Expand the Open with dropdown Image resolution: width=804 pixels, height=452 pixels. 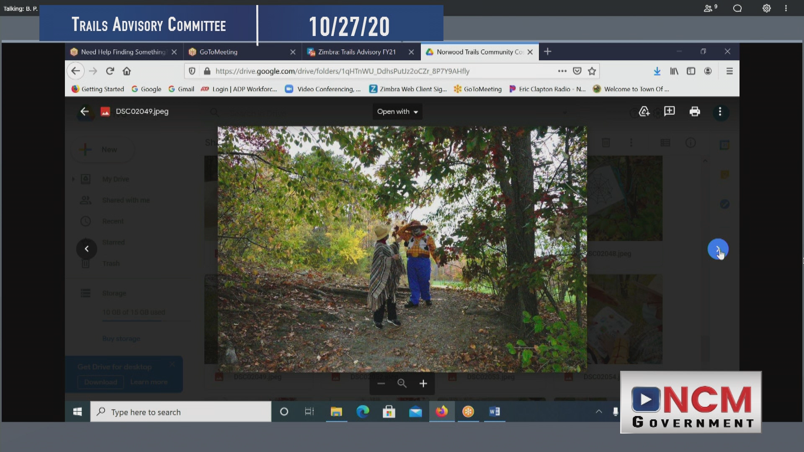397,112
